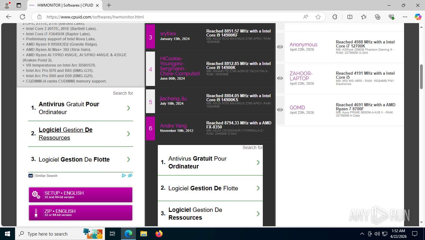
Task: Open Favorites list icon
Action: pos(364,17)
